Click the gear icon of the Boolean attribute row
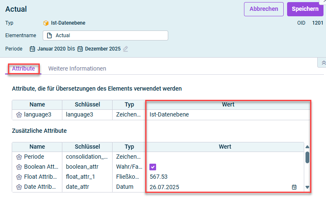Viewport: 326px width, 200px height. pyautogui.click(x=19, y=167)
